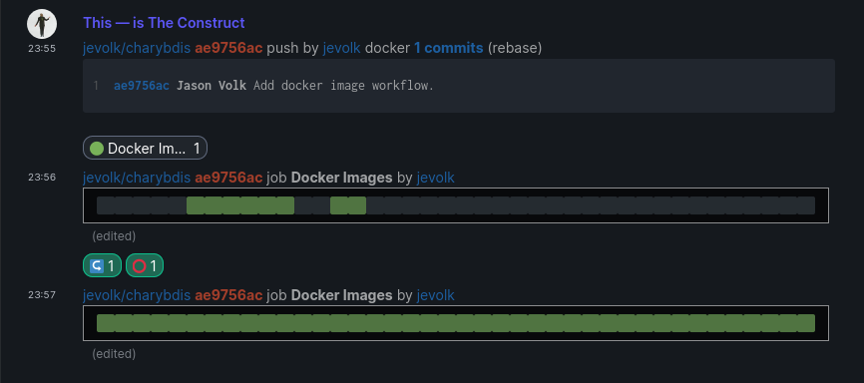Open the 1 commits link
Image resolution: width=864 pixels, height=383 pixels.
tap(449, 48)
